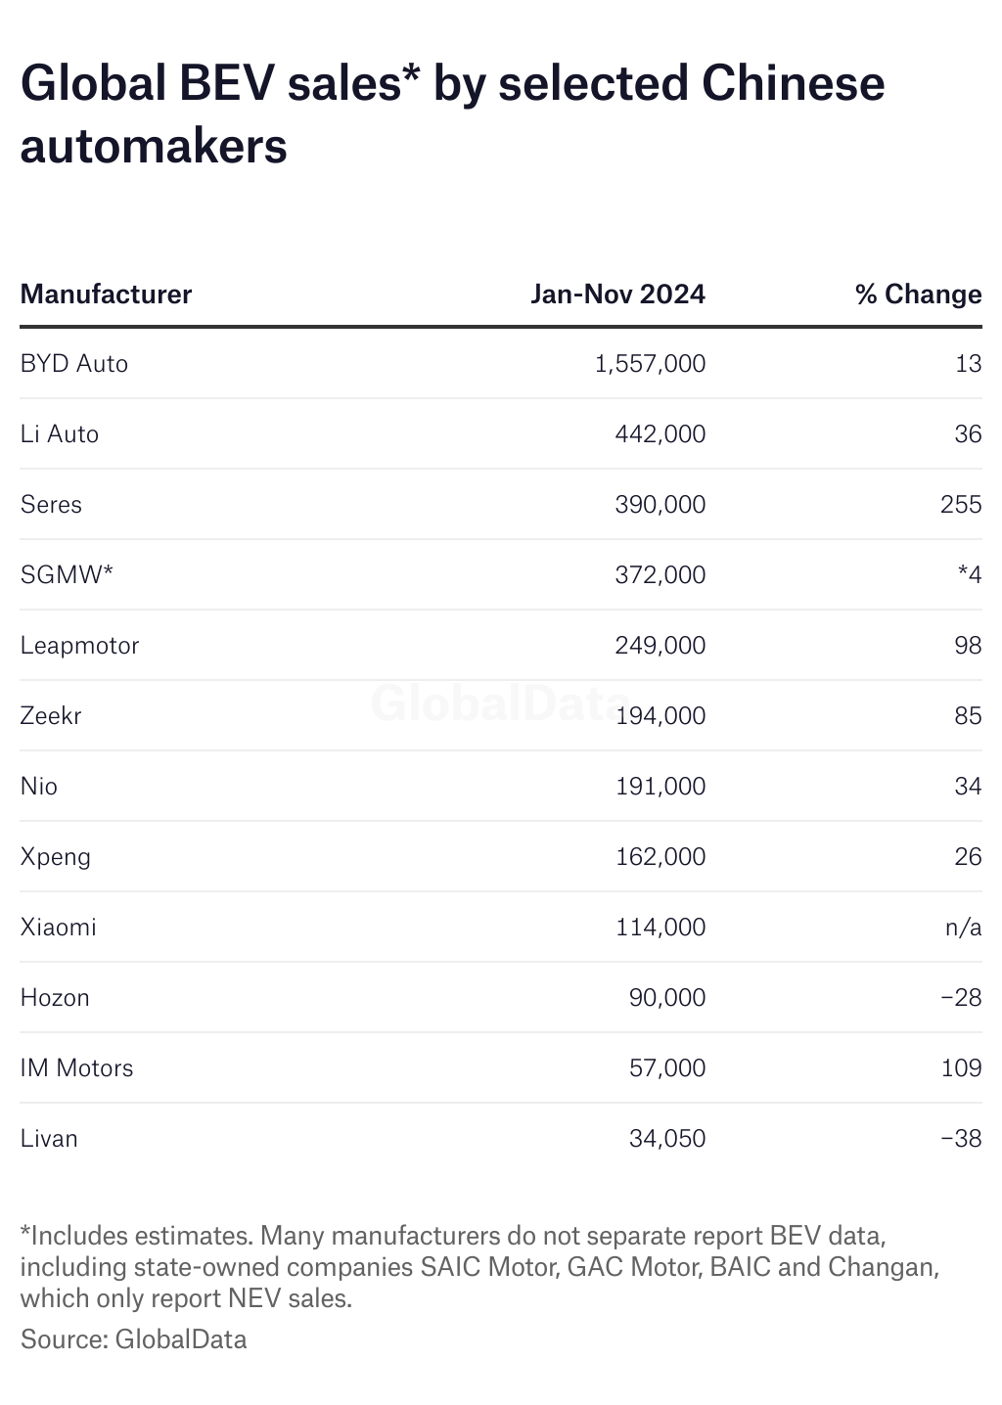The image size is (1002, 1405).
Task: Click the 'Source: GlobalData' credit line
Action: (134, 1338)
